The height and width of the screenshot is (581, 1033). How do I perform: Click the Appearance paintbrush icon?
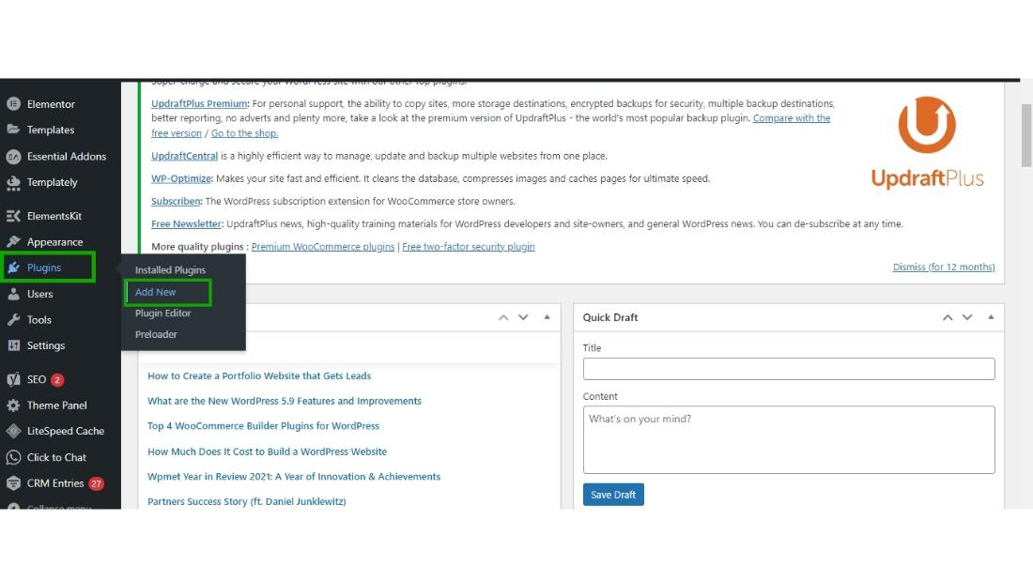click(13, 242)
